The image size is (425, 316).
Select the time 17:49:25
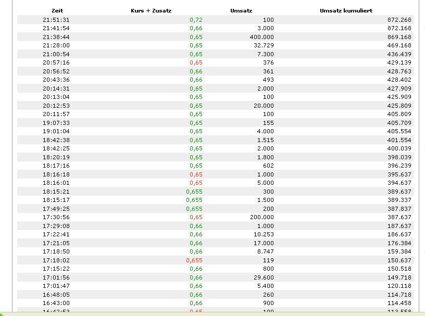point(56,209)
